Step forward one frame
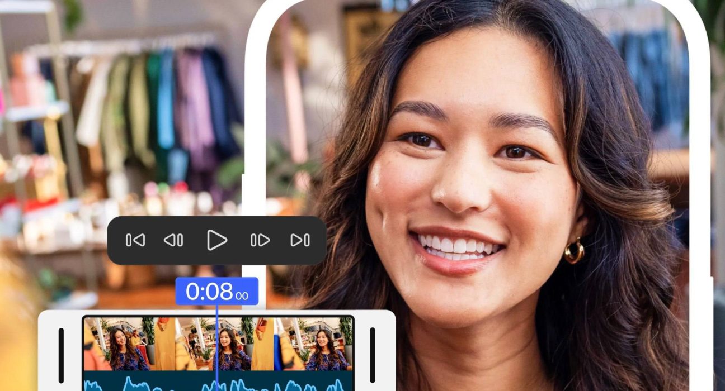 [x=260, y=240]
